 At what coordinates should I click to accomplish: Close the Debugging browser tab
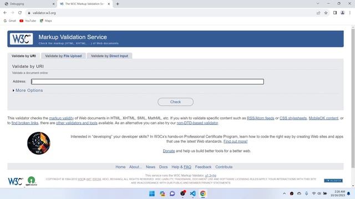[54, 4]
